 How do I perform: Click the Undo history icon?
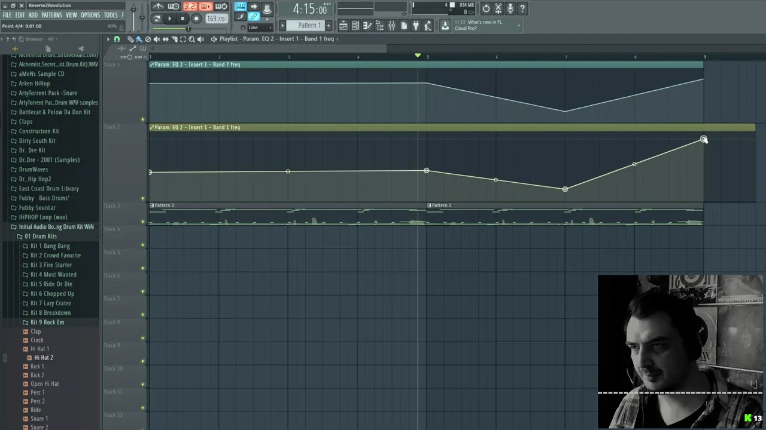[486, 8]
